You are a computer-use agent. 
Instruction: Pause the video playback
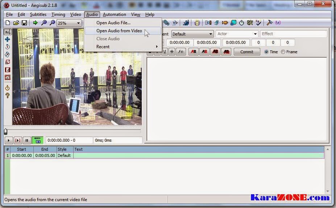(x=27, y=141)
